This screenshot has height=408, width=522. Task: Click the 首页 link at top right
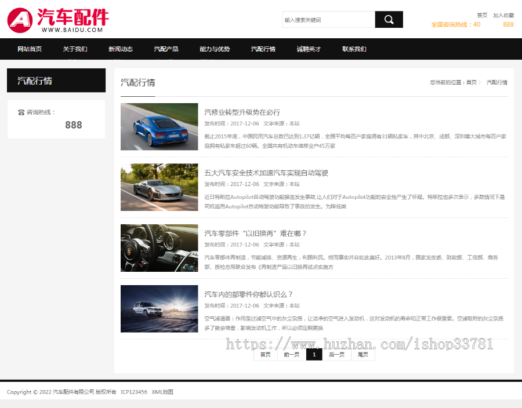pos(482,15)
